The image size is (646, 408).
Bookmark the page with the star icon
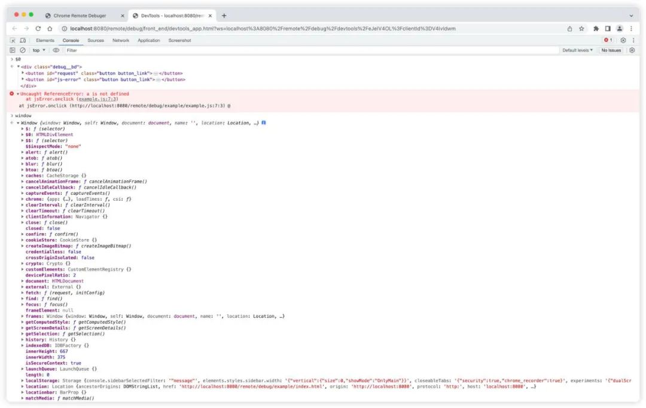[581, 27]
